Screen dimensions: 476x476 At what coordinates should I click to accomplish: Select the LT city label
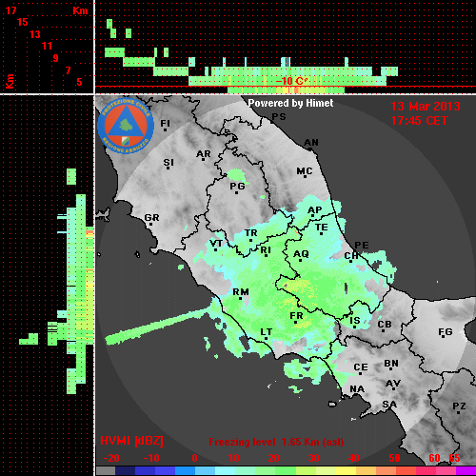267,332
